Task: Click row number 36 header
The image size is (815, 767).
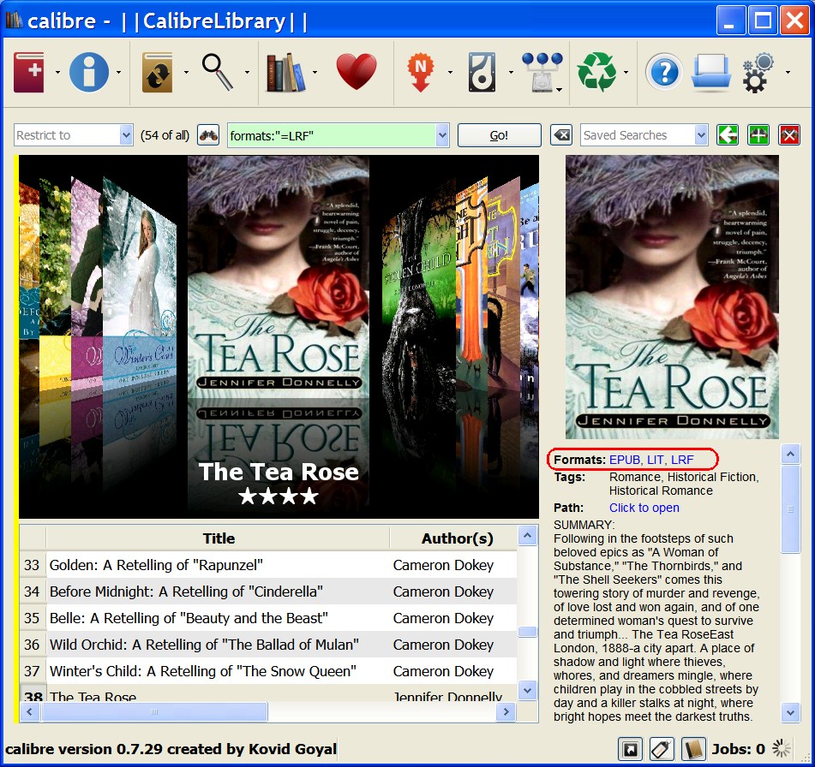Action: (33, 645)
